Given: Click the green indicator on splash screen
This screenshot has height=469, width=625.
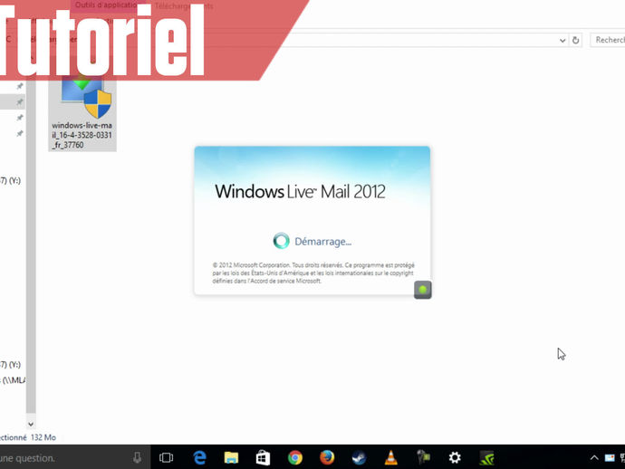Looking at the screenshot, I should [x=422, y=290].
